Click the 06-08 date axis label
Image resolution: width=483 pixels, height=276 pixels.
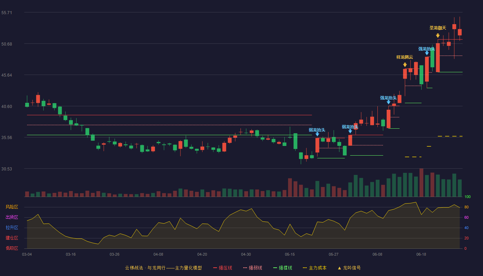[x=377, y=254]
